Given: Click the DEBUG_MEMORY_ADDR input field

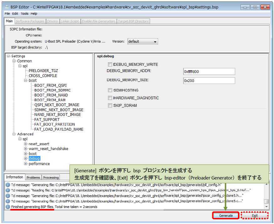Looking at the screenshot, I should [x=209, y=72].
